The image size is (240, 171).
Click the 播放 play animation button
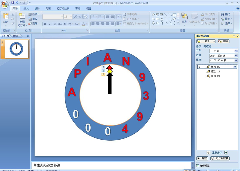tap(202, 158)
